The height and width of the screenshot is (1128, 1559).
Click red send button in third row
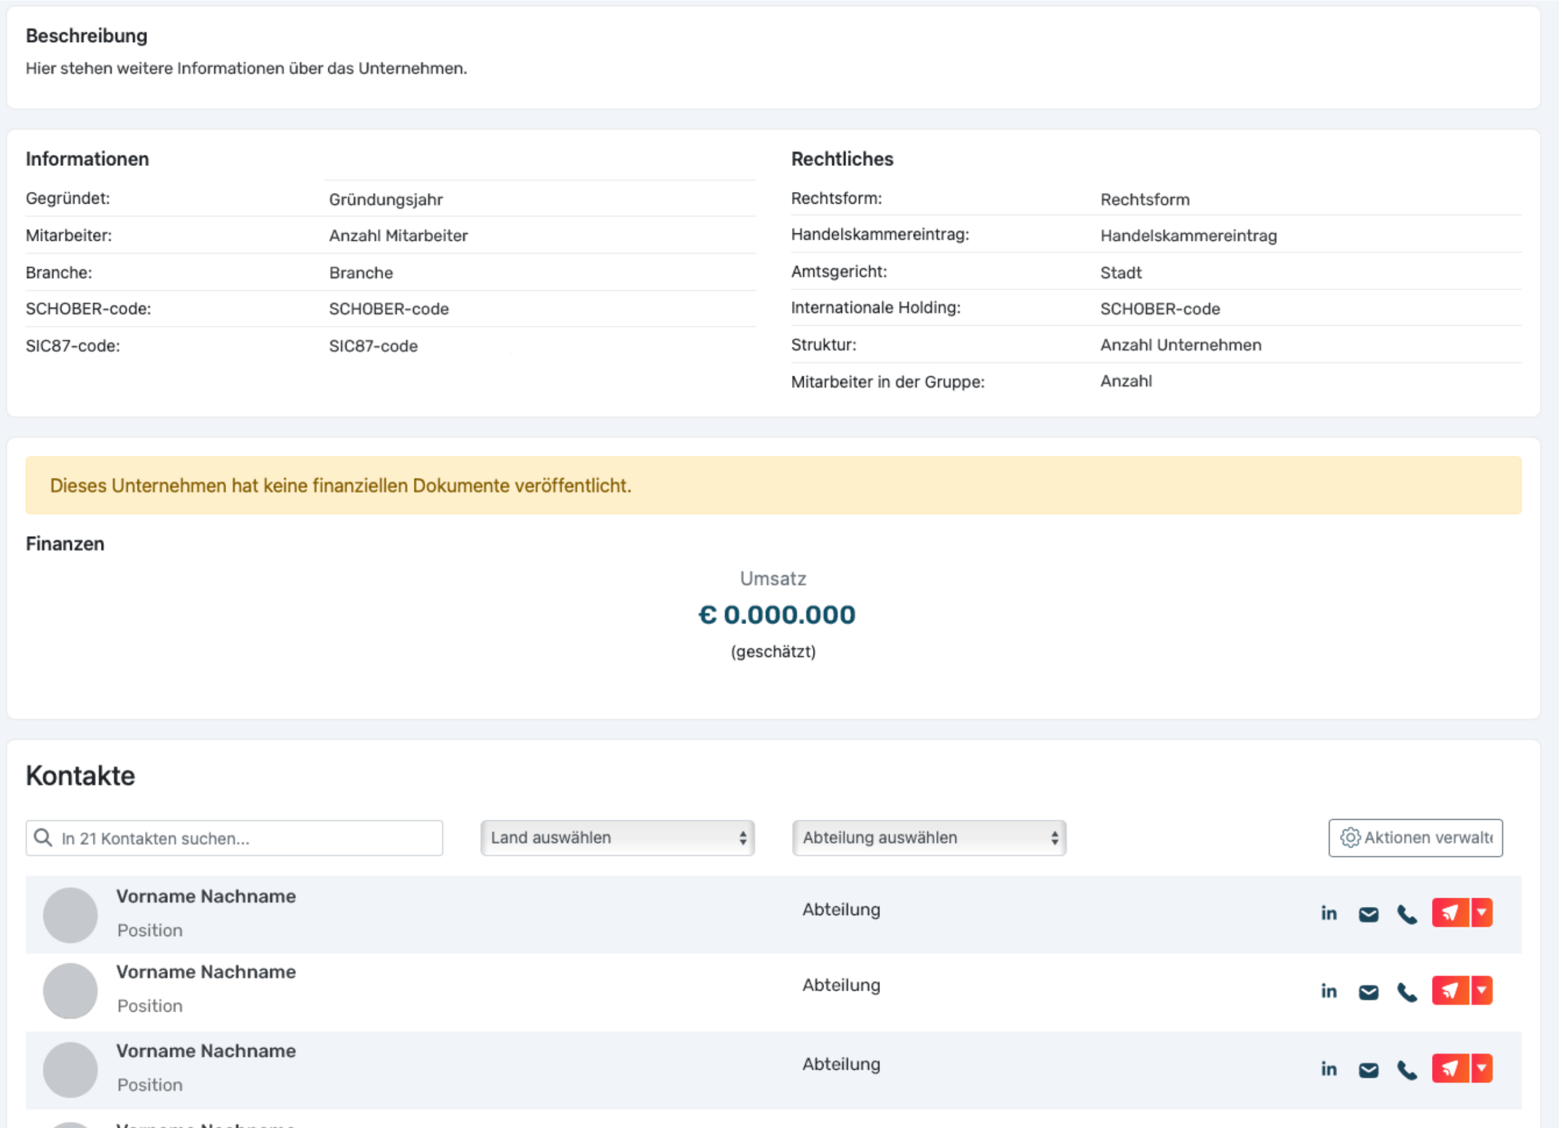point(1450,1068)
